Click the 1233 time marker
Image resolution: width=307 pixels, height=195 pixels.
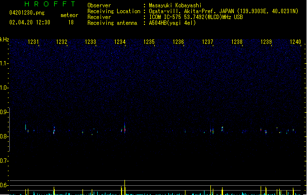(x=90, y=42)
